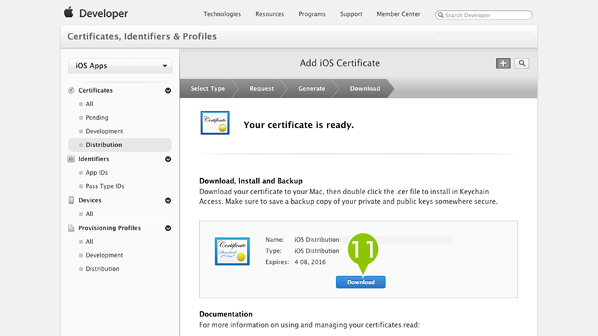
Task: Click the 'Documentation' heading
Action: click(226, 314)
